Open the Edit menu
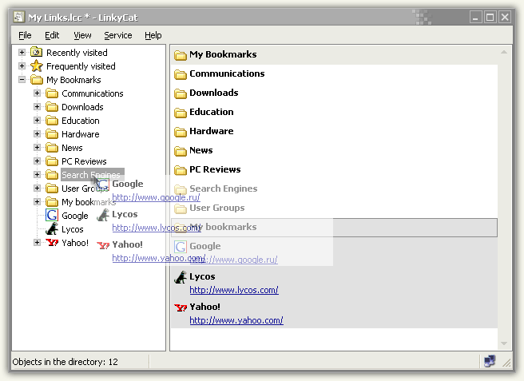This screenshot has height=381, width=524. point(52,35)
